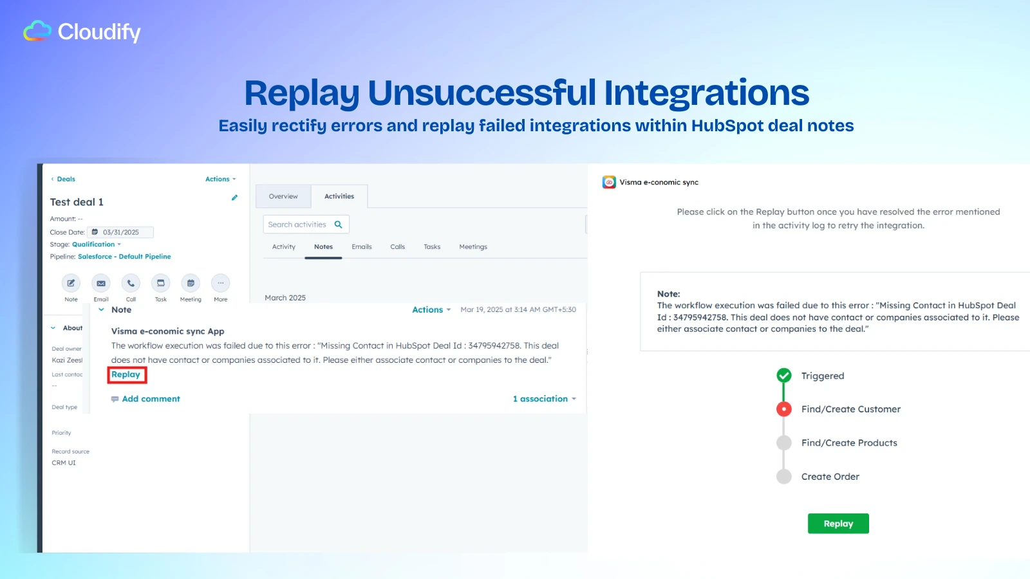
Task: Go back to Deals list
Action: (63, 179)
